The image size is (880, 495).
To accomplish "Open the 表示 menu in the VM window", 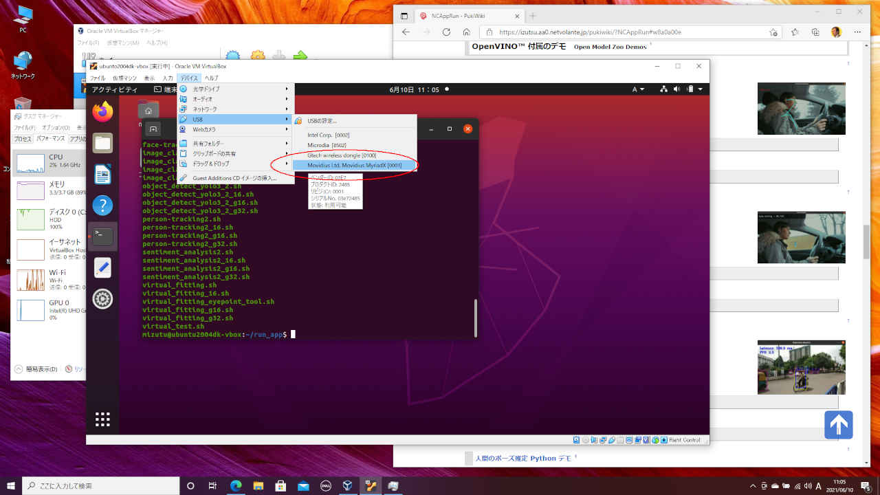I will pyautogui.click(x=150, y=78).
